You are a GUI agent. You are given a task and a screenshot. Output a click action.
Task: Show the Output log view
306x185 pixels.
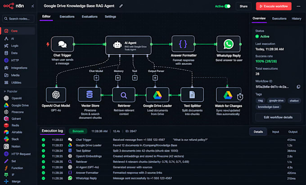point(293,132)
